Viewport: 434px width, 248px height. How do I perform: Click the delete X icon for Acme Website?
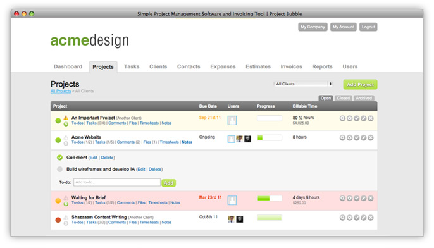click(x=371, y=138)
